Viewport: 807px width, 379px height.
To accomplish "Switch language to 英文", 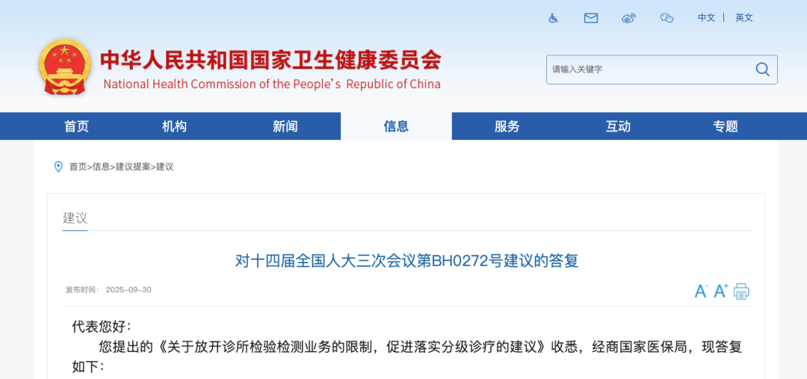I will 743,18.
